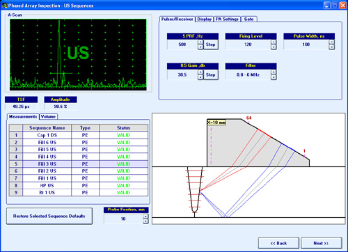Decrease PRF value with down arrow
Image resolution: width=348 pixels, height=252 pixels.
tap(200, 47)
